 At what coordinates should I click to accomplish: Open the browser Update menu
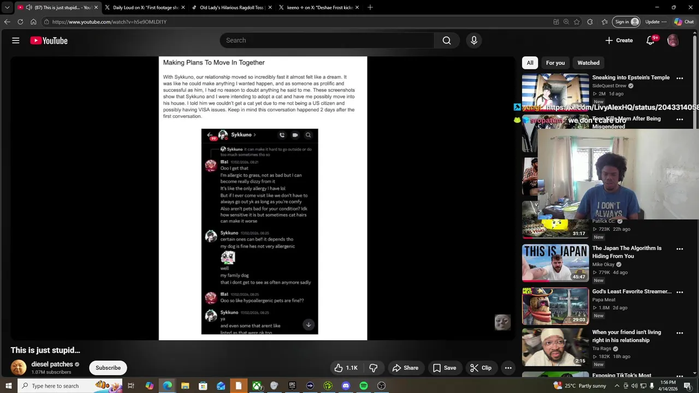coord(656,22)
